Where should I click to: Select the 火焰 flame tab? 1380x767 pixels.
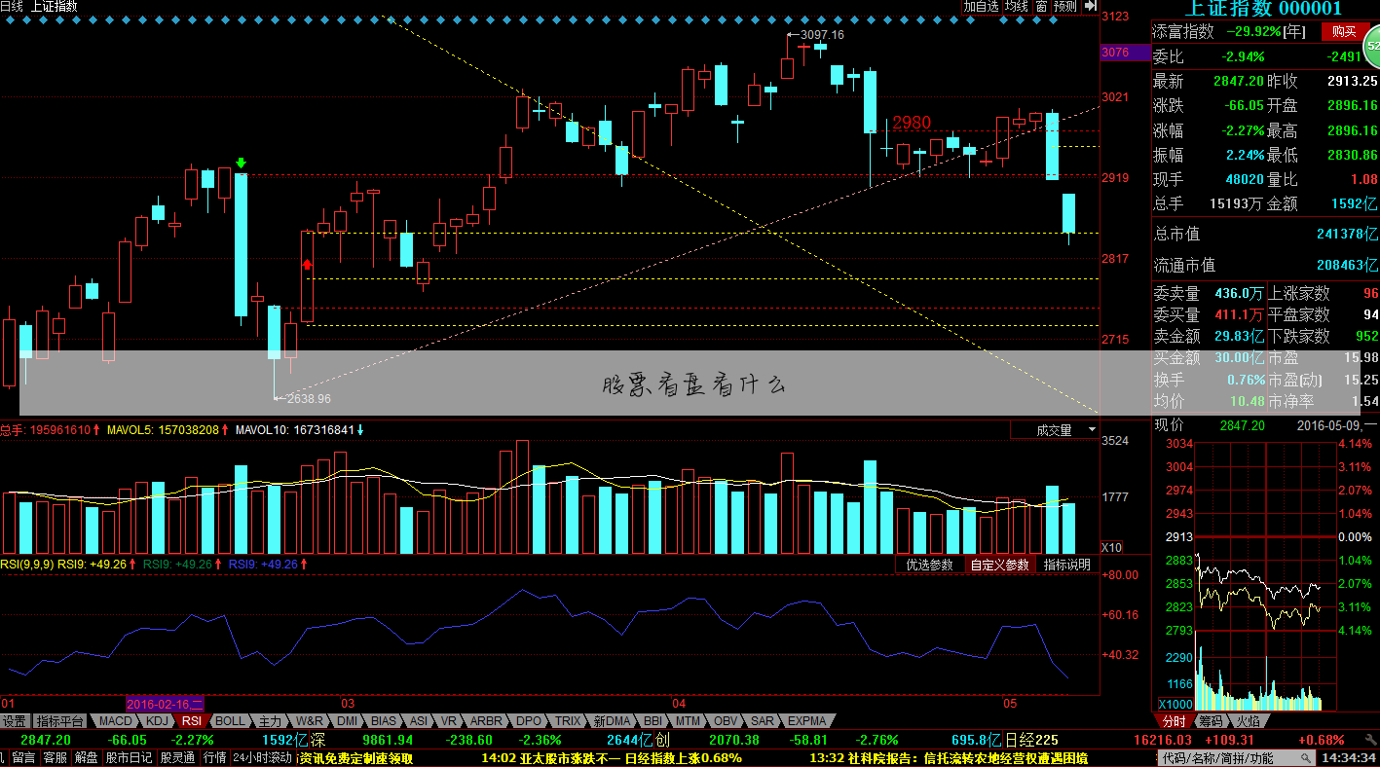click(x=1248, y=721)
